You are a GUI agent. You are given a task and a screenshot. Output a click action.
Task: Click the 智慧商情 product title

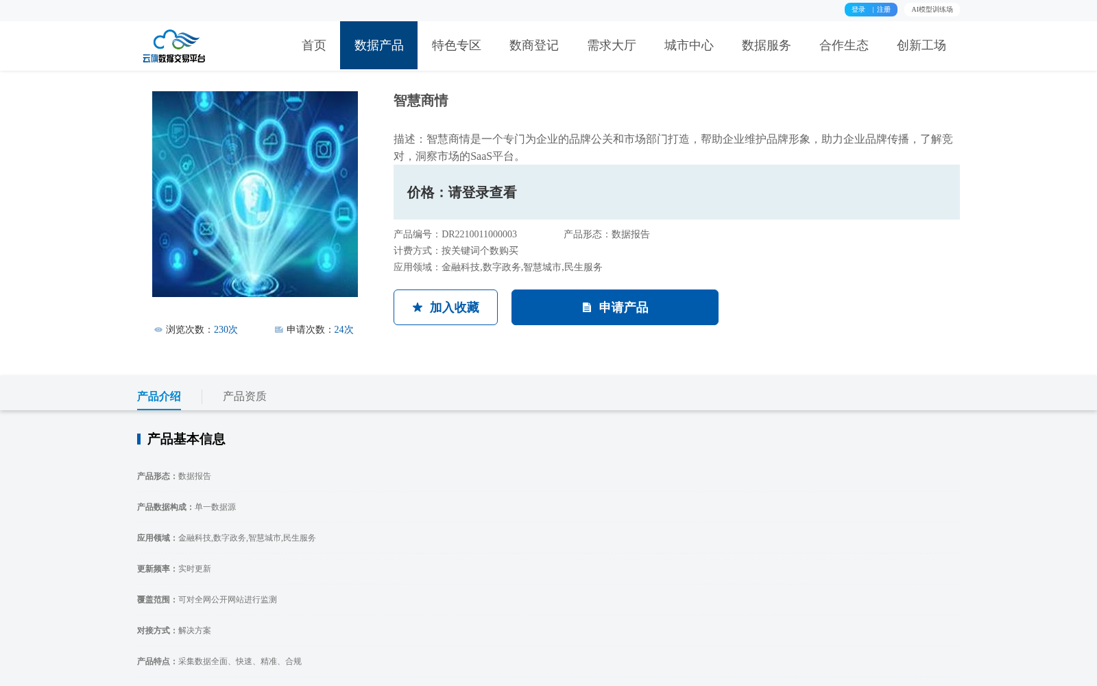(421, 101)
